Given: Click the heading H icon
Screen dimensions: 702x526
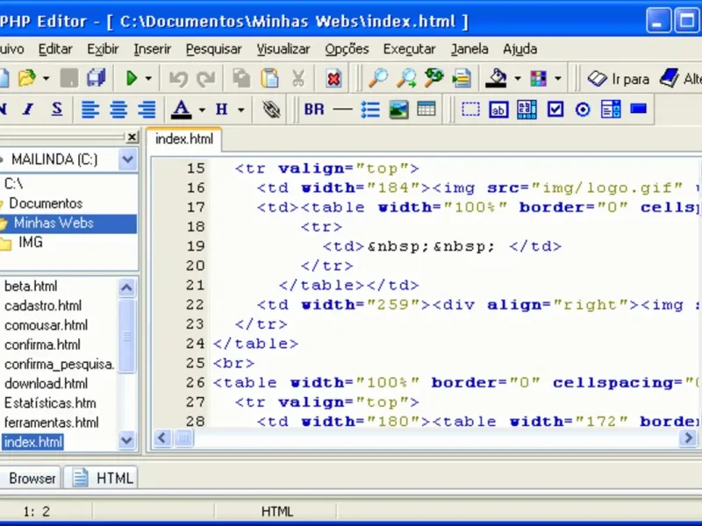Looking at the screenshot, I should (222, 109).
